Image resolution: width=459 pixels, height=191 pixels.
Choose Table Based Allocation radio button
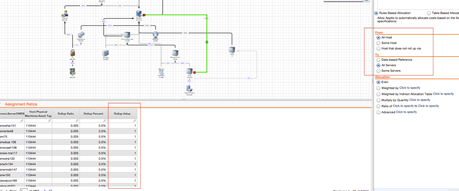(x=429, y=13)
